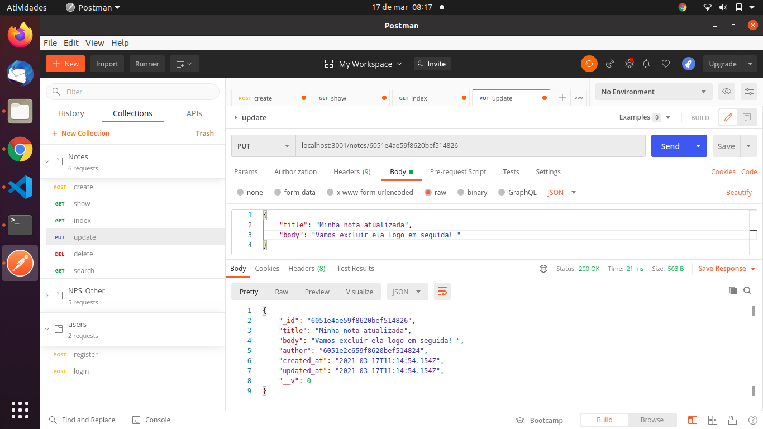Viewport: 763px width, 429px height.
Task: Open the Send button dropdown arrow
Action: click(x=698, y=146)
